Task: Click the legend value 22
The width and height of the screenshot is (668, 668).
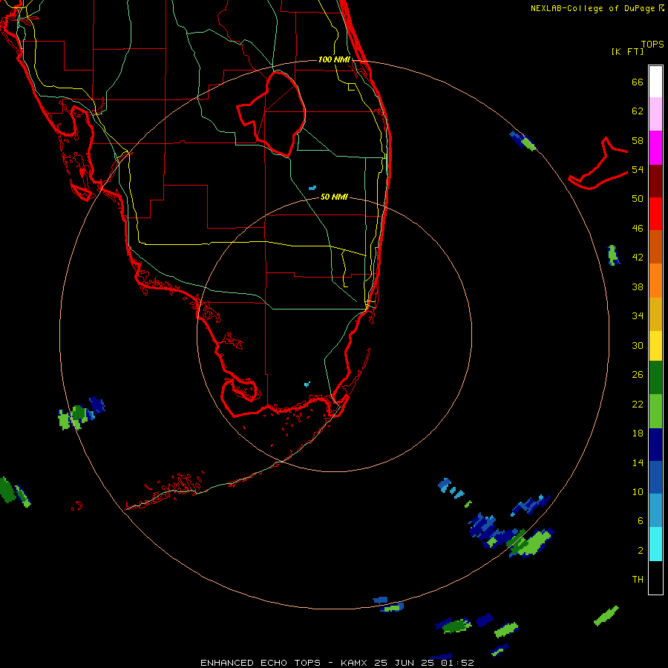Action: point(638,404)
